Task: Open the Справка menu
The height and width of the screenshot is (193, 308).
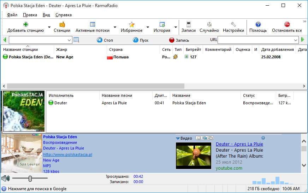Action: [64, 15]
